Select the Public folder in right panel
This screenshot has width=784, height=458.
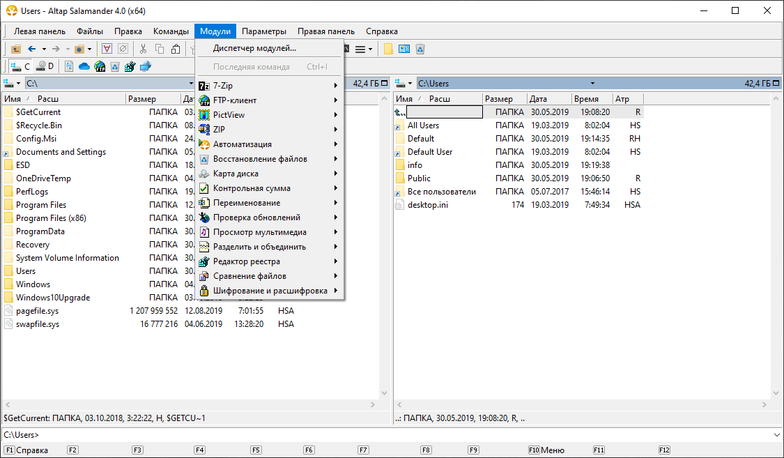419,178
